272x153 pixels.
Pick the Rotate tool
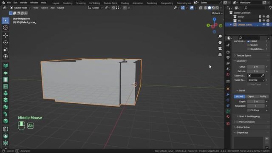coord(6,42)
